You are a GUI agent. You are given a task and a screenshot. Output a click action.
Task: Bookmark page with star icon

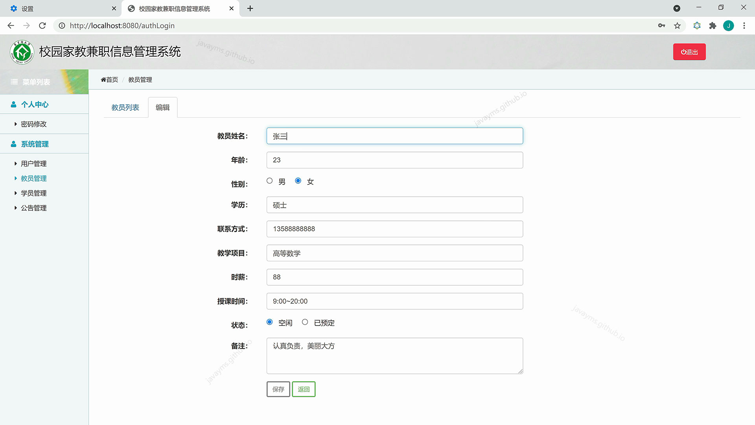coord(677,26)
